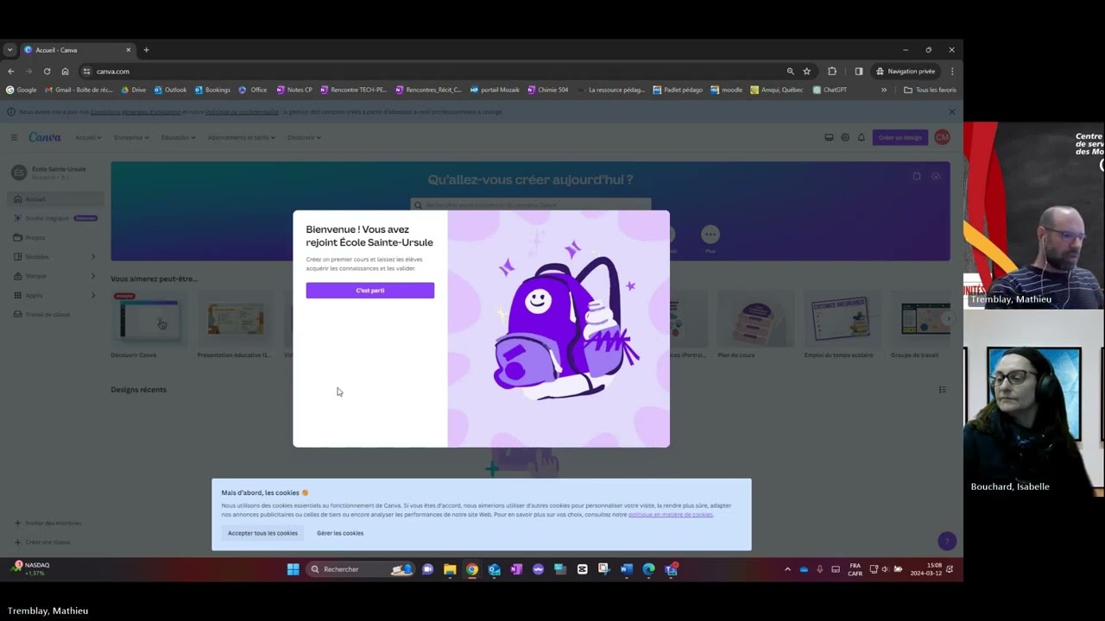
Task: Expand the Marque sidebar chevron
Action: 93,276
